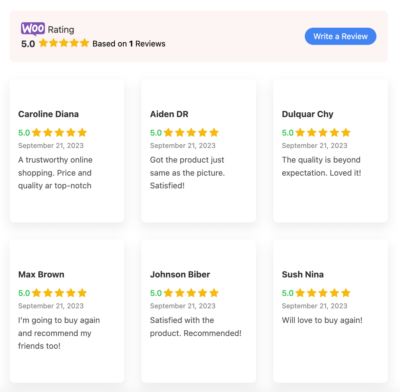Click the 5.0 score on Max Brown's card

[x=24, y=293]
